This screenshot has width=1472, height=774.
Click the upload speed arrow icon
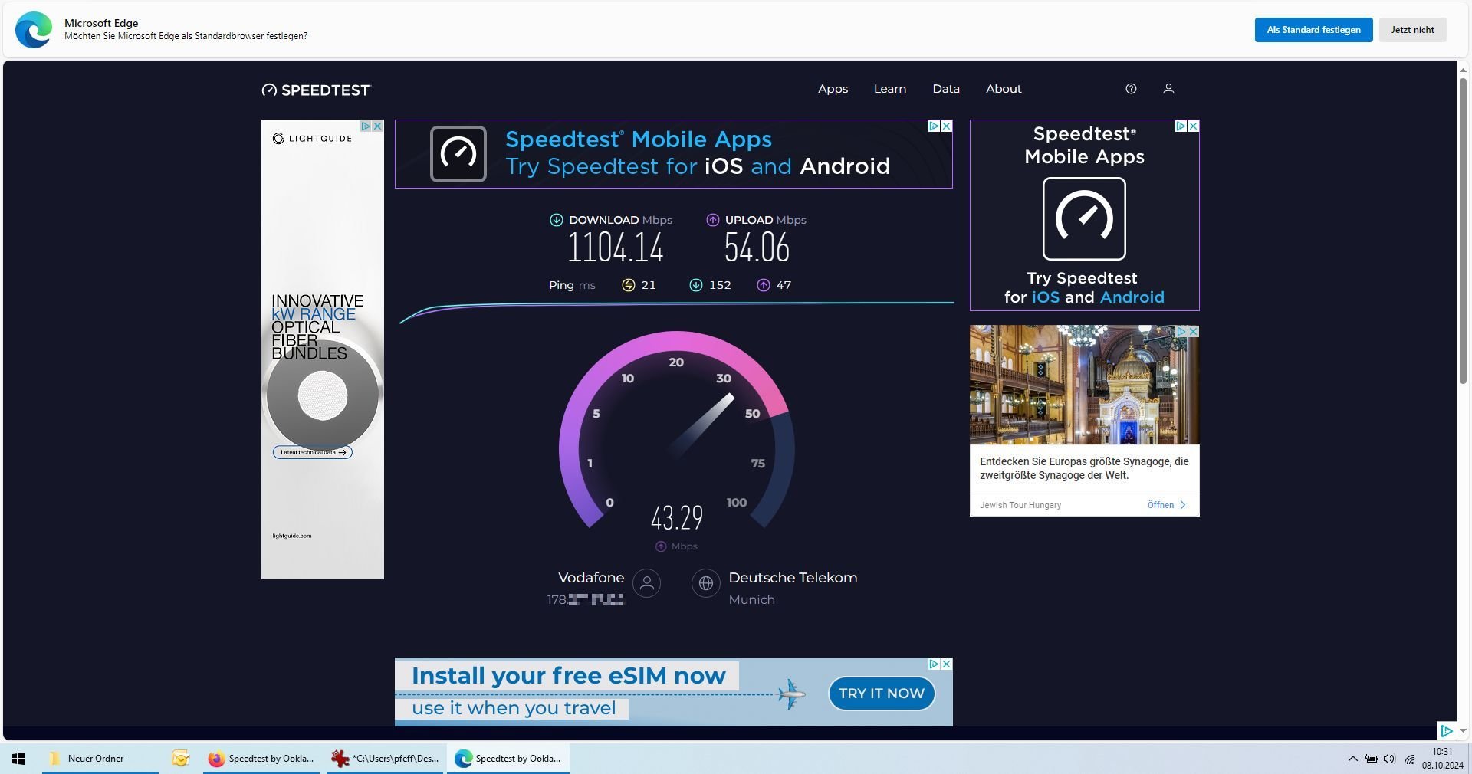point(712,220)
